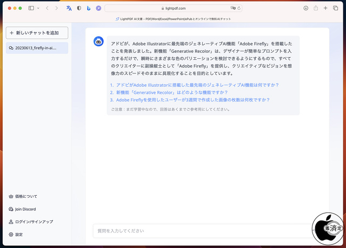
Task: Open the 20230613_firefly-in-ai chat item
Action: [37, 48]
